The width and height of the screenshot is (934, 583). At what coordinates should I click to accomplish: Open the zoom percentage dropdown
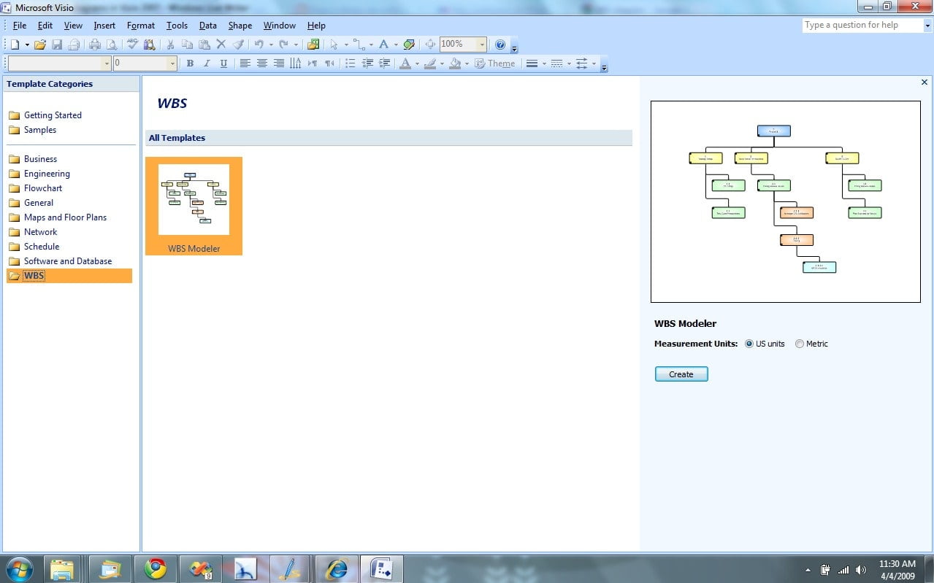[481, 45]
